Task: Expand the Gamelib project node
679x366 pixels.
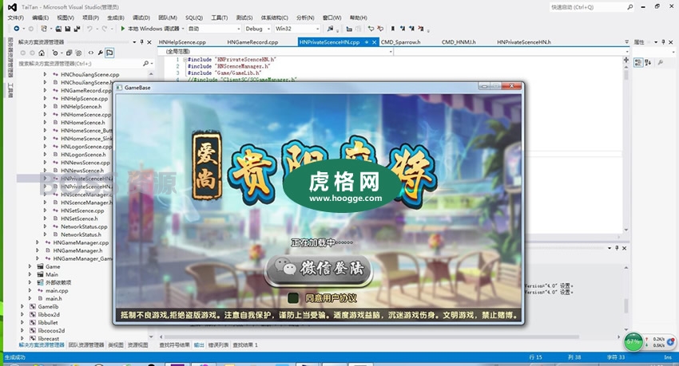Action: (22, 306)
